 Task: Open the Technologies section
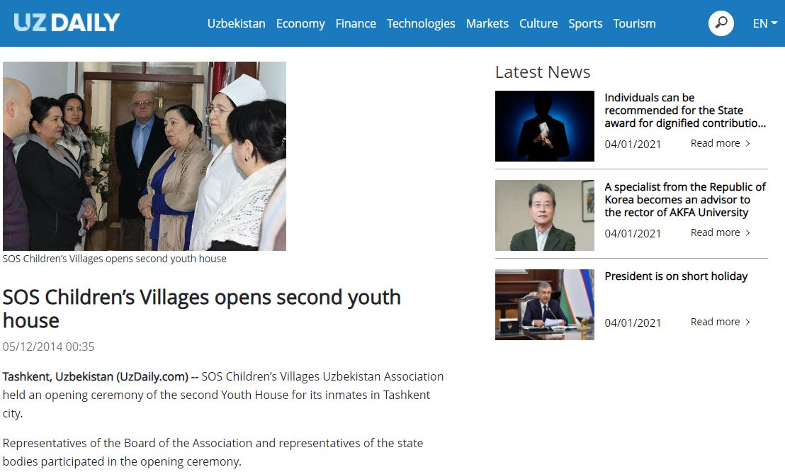(x=421, y=23)
